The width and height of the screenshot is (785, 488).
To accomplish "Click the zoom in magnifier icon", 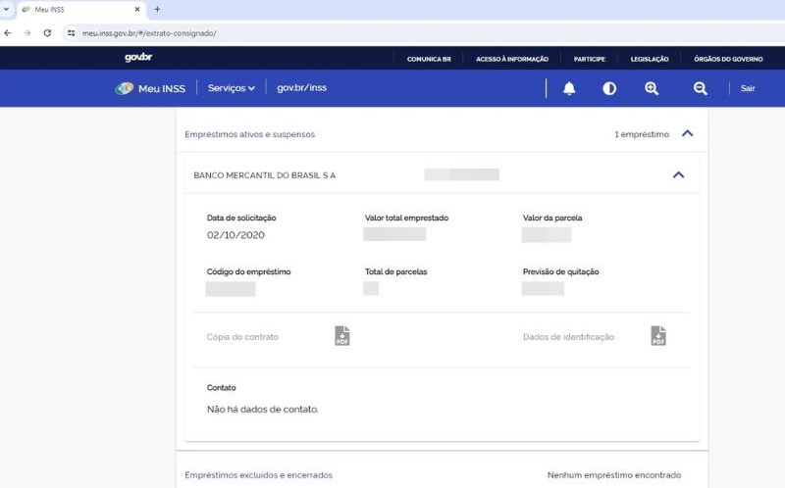I will (652, 88).
